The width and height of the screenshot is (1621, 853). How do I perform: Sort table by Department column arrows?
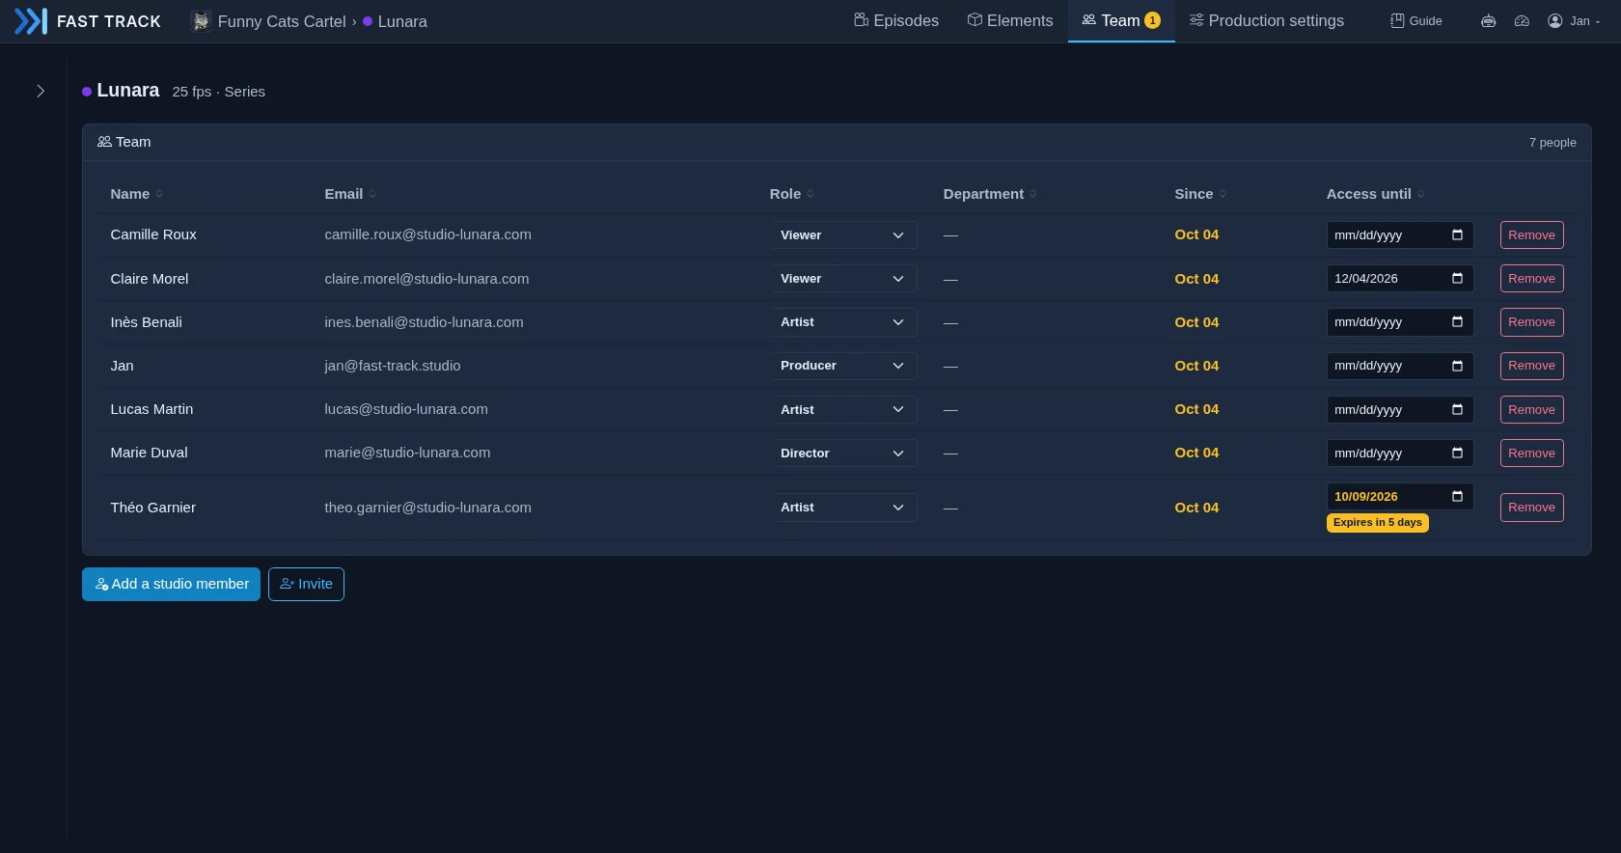pos(1033,194)
